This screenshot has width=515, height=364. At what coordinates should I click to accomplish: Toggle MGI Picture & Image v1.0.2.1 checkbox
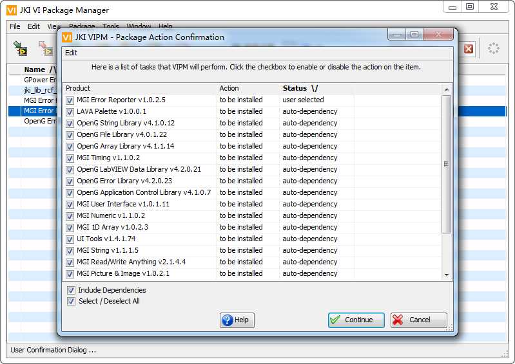70,274
